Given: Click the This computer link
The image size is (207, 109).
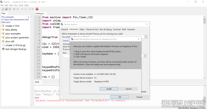Looking at the screenshot, I should point(8,17).
